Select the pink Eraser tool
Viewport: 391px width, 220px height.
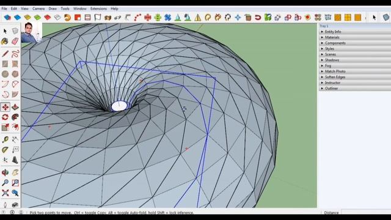tap(15, 41)
